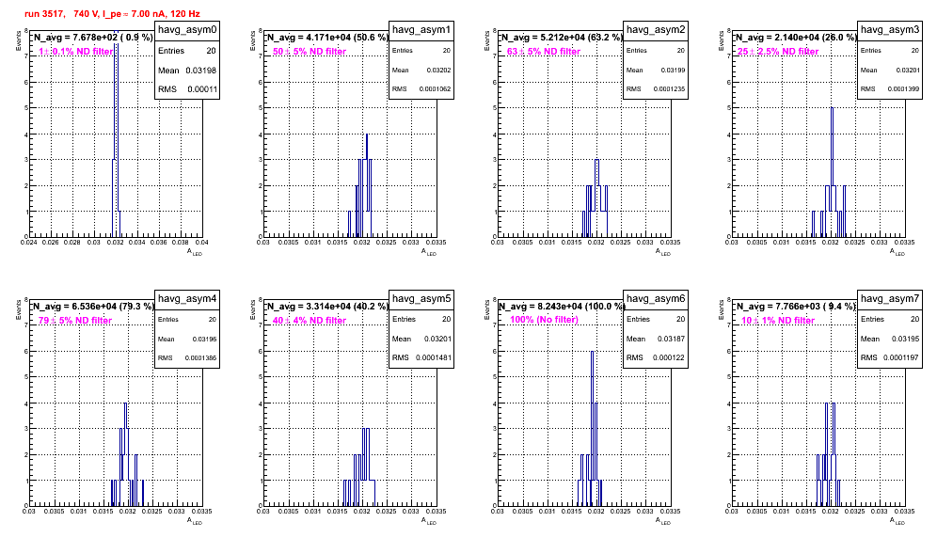Click the N_avg = 8.243e+04 label

562,307
